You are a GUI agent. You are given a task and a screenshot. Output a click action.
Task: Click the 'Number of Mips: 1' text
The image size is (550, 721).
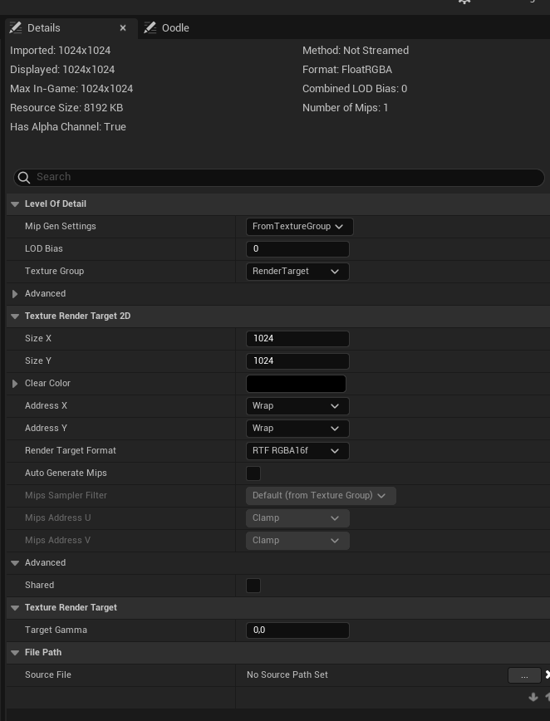345,108
